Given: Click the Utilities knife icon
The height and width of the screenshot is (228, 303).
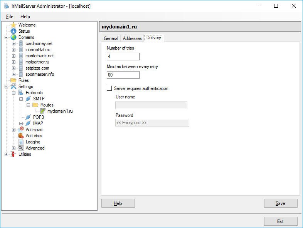Looking at the screenshot, I should click(x=13, y=154).
